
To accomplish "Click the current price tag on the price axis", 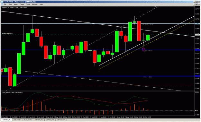I will click(x=197, y=35).
